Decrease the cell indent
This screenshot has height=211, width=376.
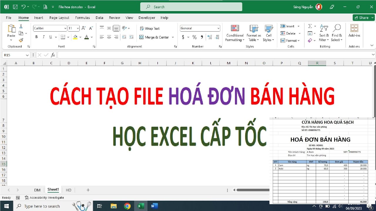click(x=124, y=37)
